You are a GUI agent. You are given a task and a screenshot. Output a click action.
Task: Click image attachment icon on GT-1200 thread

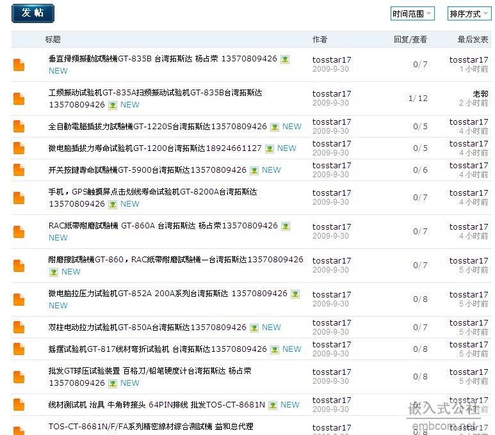270,148
